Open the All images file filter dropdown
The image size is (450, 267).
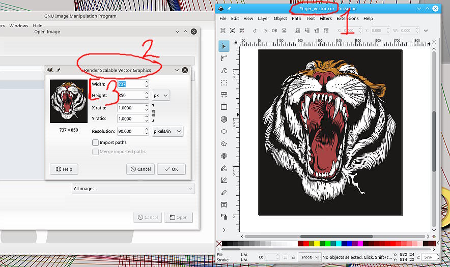click(x=133, y=189)
